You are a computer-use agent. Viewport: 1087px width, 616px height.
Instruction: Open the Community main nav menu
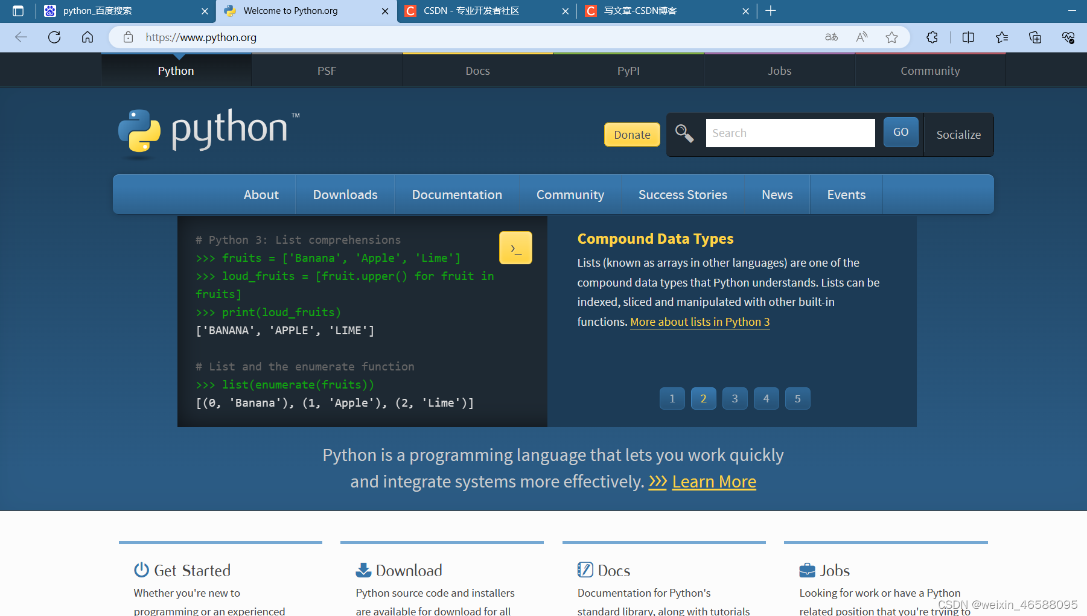click(570, 194)
